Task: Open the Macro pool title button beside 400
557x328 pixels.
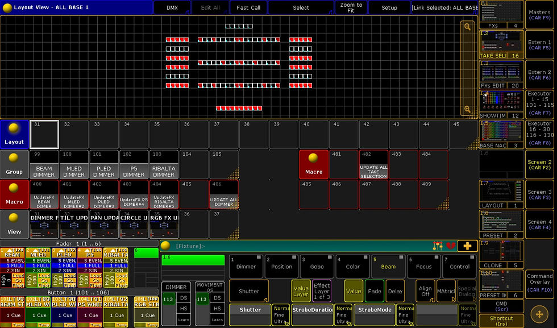Action: click(14, 194)
